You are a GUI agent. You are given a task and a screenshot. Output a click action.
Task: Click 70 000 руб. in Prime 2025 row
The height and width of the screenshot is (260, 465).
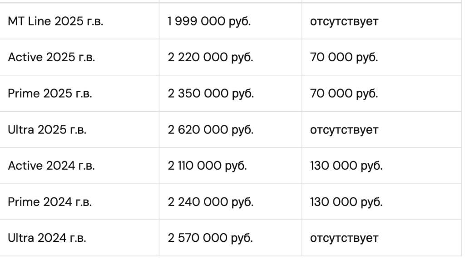pyautogui.click(x=344, y=93)
